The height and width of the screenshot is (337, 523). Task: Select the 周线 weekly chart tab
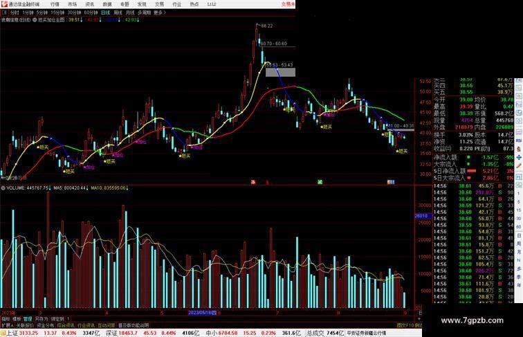click(118, 12)
